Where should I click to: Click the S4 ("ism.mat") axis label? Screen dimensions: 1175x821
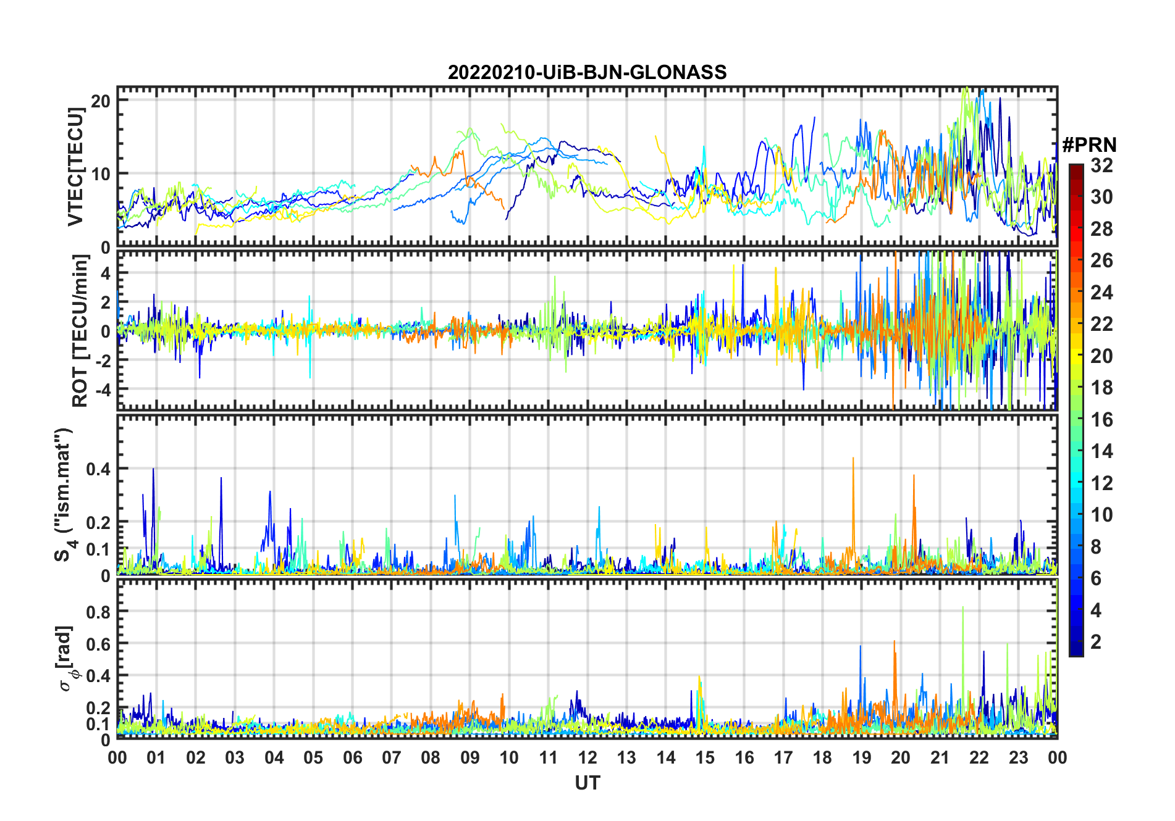[64, 495]
